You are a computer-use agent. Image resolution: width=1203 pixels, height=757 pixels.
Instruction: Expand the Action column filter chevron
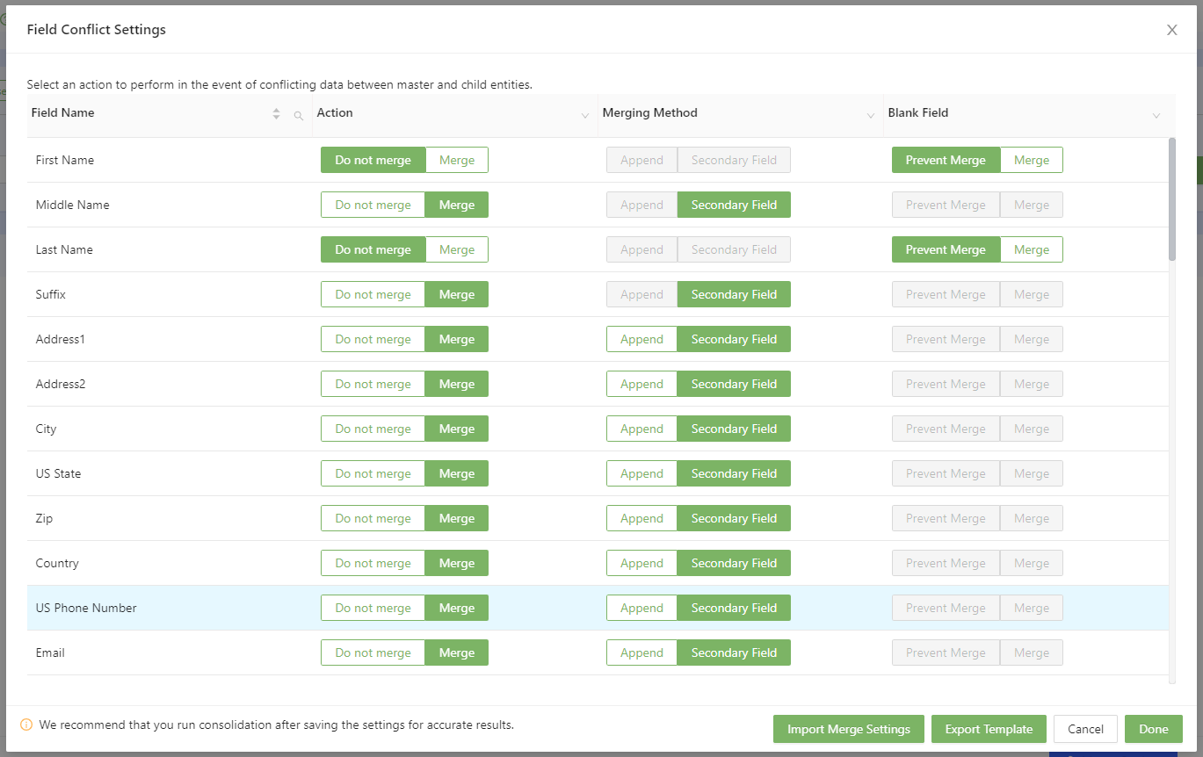[585, 116]
